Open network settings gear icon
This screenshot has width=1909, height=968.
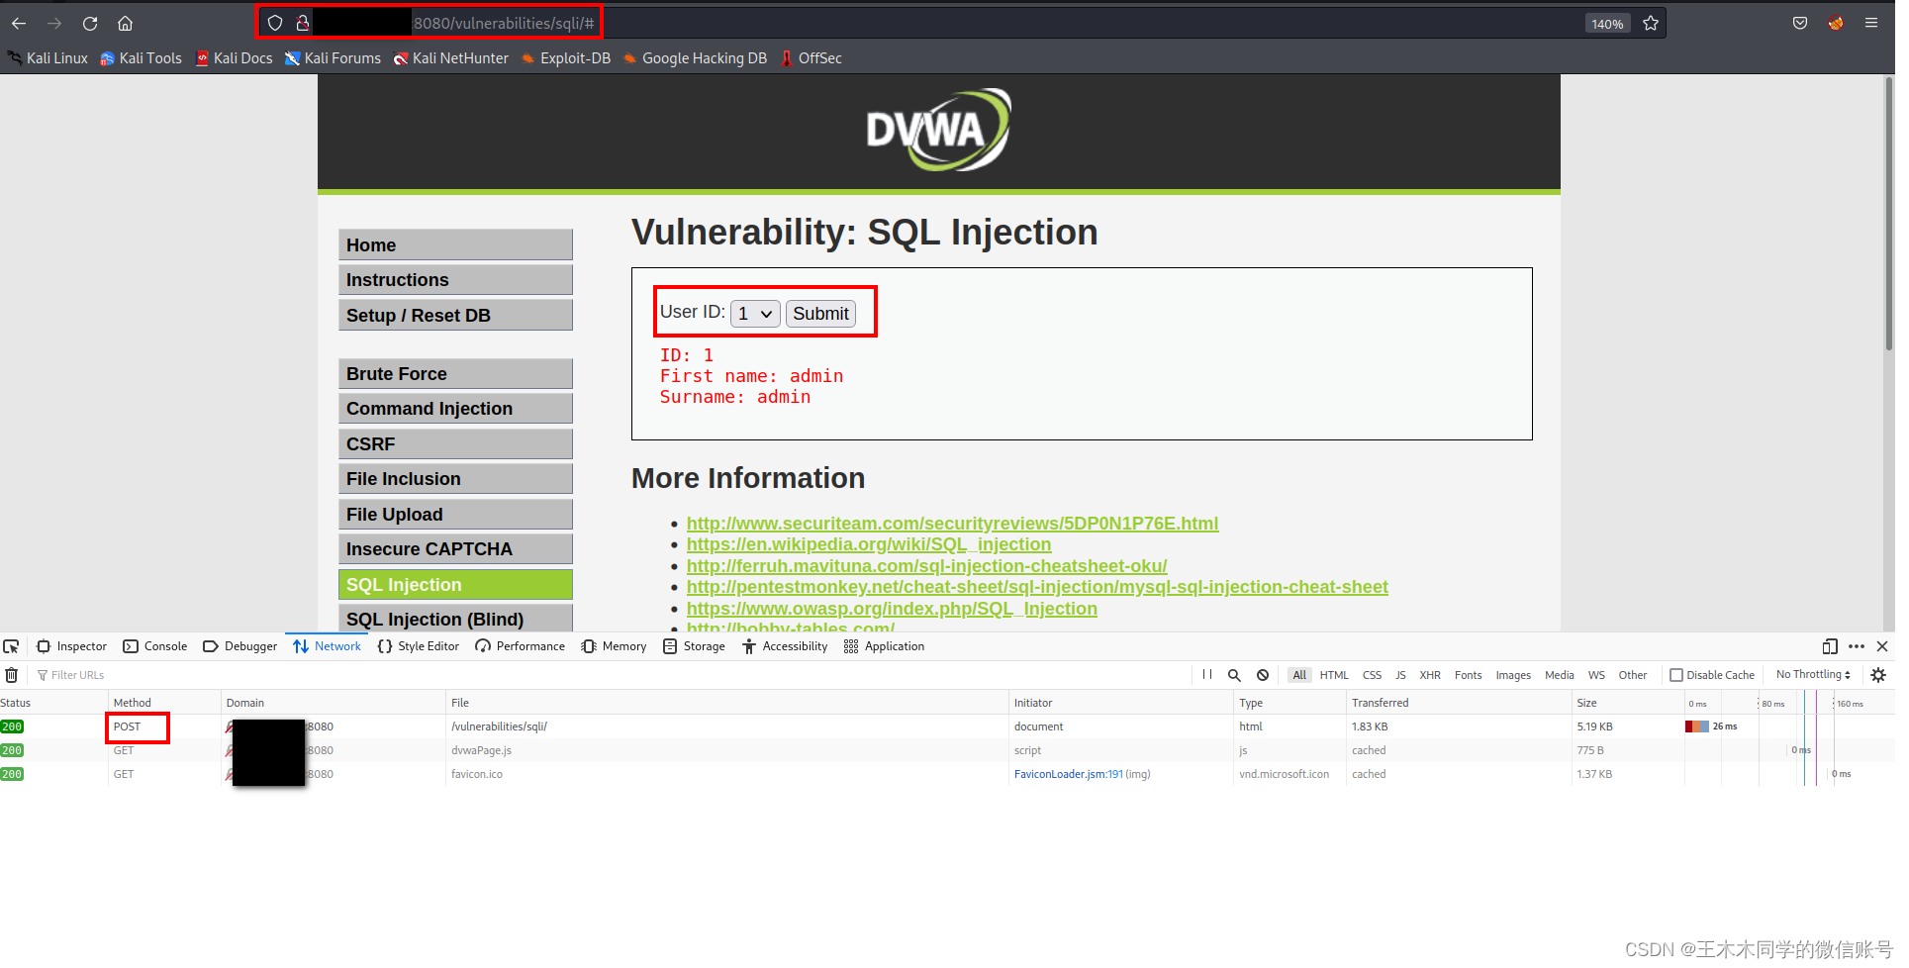[1878, 675]
